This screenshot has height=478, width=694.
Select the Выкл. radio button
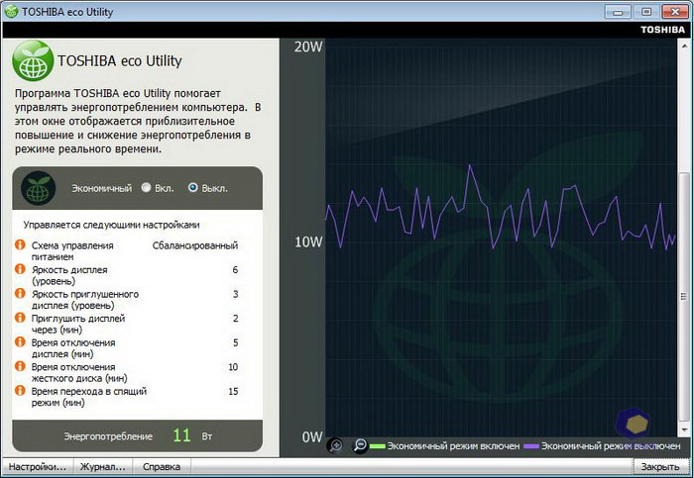[x=192, y=187]
